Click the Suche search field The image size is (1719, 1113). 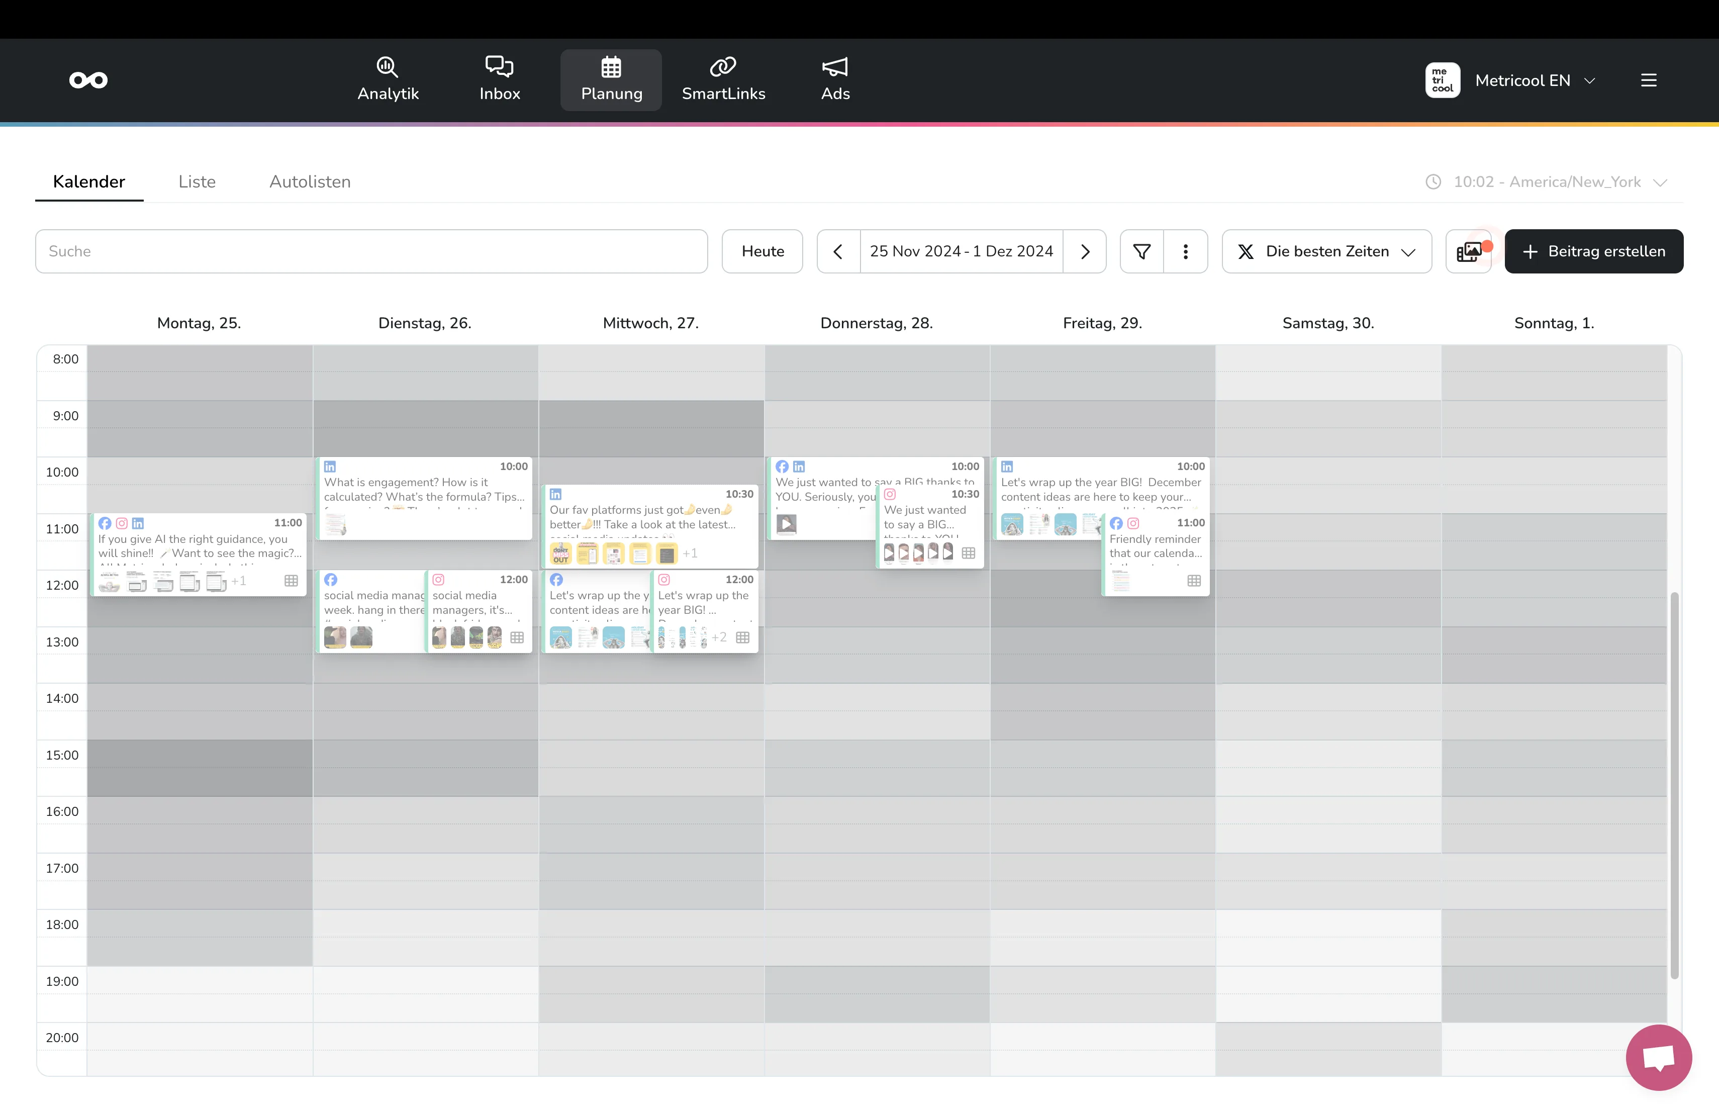coord(371,251)
